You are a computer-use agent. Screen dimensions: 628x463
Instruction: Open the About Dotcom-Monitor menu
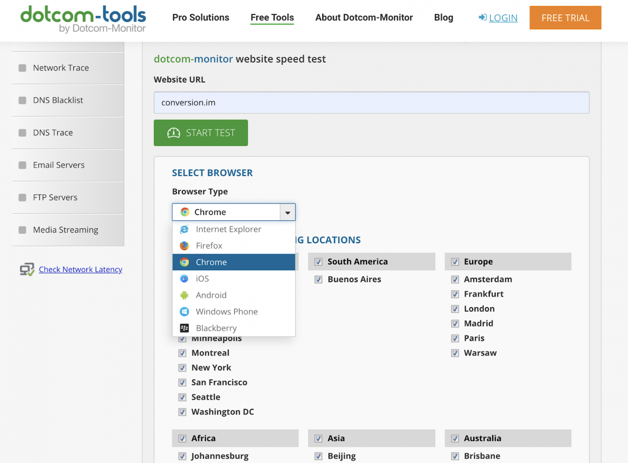pyautogui.click(x=364, y=17)
